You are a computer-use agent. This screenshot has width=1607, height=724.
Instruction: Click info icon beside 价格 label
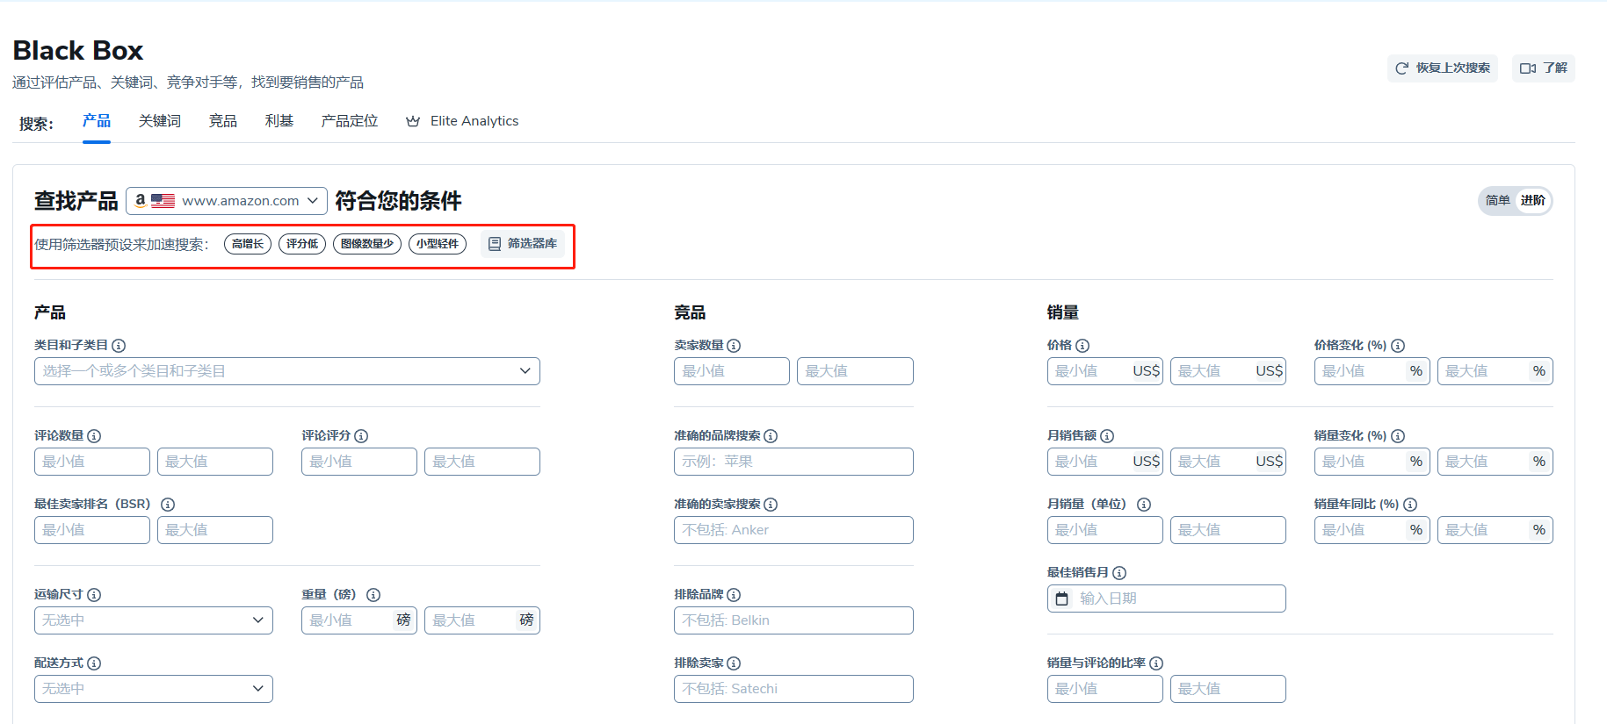(1082, 346)
